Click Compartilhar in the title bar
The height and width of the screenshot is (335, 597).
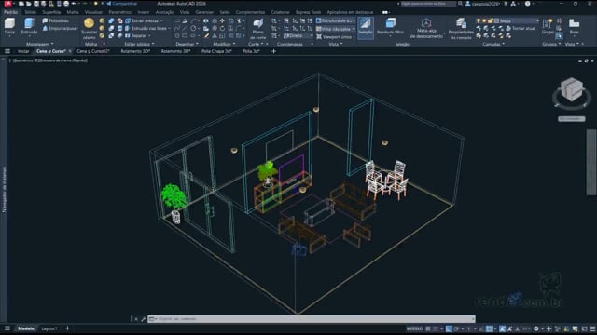click(122, 4)
